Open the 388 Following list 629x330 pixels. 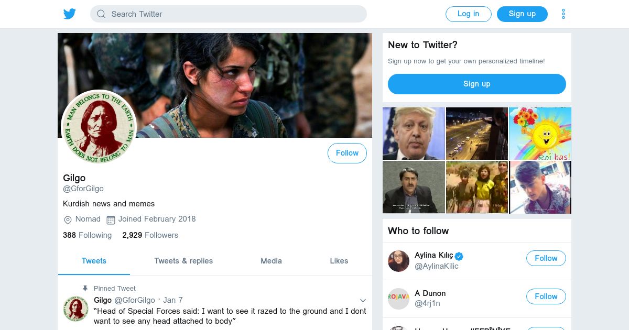[87, 235]
